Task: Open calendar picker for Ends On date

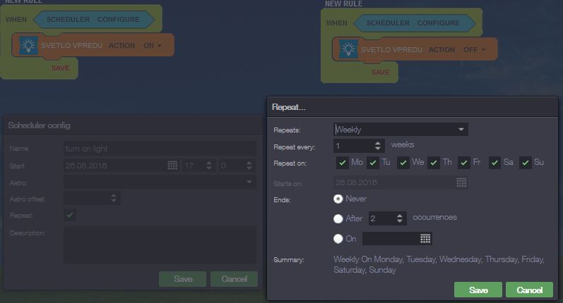Action: (x=425, y=239)
